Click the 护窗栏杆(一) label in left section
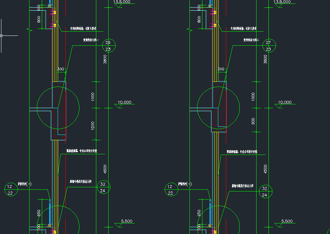330x234 pixels. (25, 184)
